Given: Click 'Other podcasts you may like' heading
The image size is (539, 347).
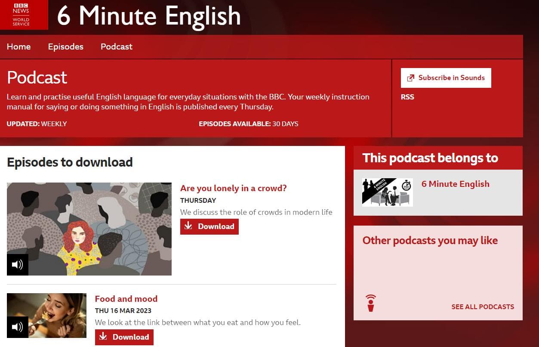Looking at the screenshot, I should click(430, 241).
